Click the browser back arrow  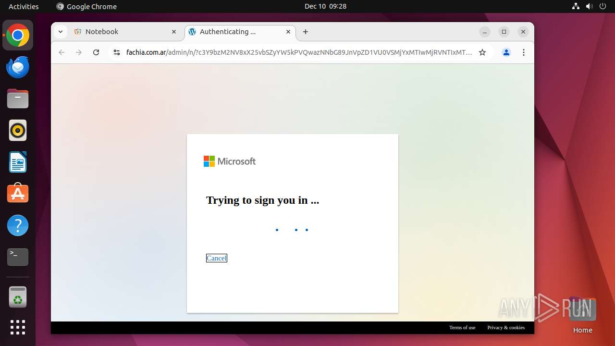click(61, 52)
